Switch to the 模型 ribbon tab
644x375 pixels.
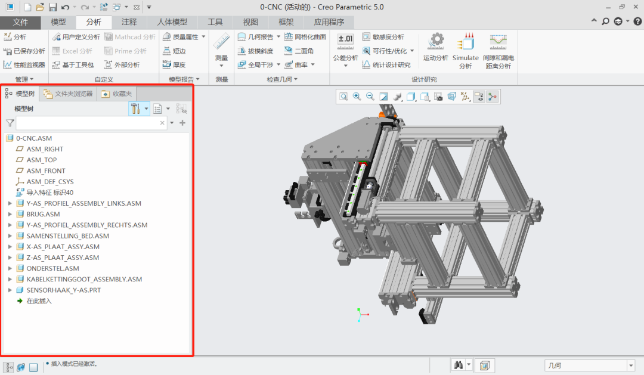tap(58, 22)
